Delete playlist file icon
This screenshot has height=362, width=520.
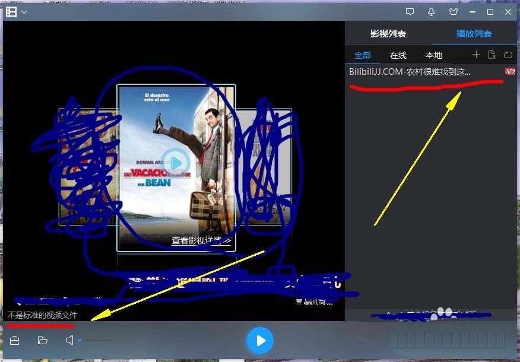(492, 55)
